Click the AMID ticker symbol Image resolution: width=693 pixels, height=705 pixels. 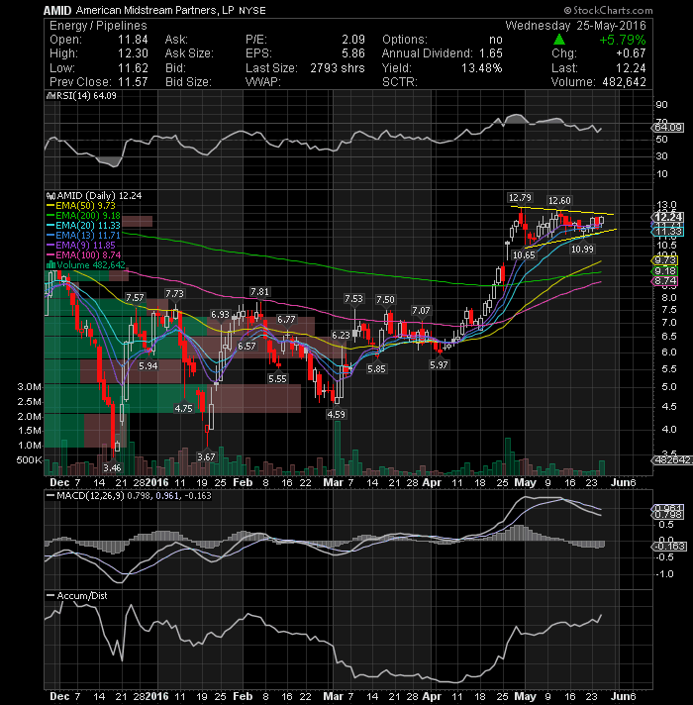[x=57, y=10]
